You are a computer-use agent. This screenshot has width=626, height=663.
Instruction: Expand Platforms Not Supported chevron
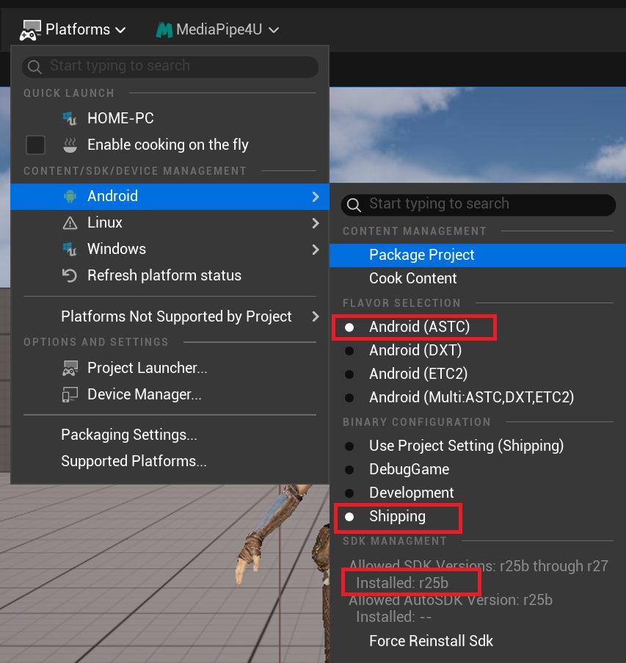pyautogui.click(x=316, y=316)
